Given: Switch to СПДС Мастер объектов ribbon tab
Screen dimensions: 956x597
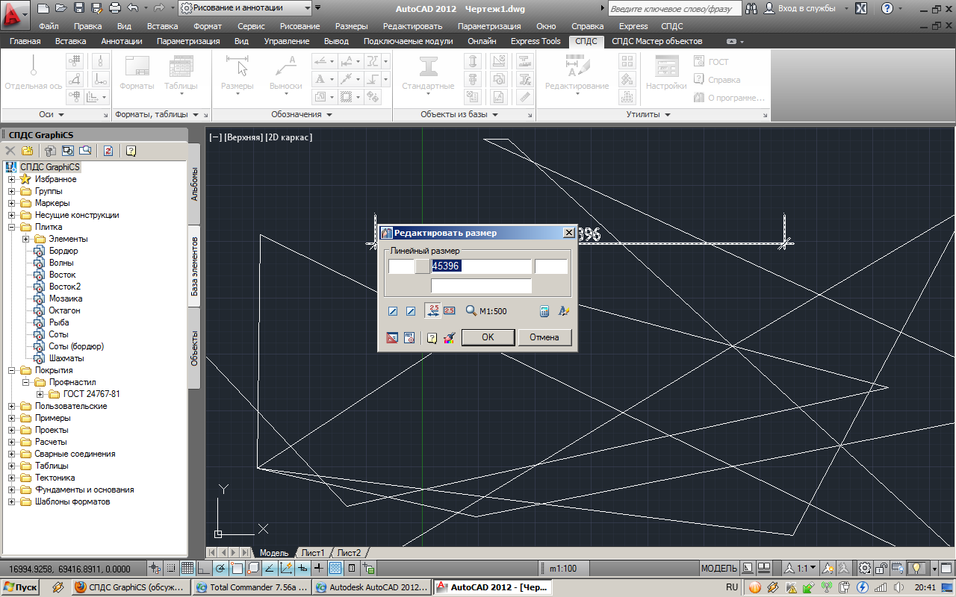Looking at the screenshot, I should pos(657,41).
